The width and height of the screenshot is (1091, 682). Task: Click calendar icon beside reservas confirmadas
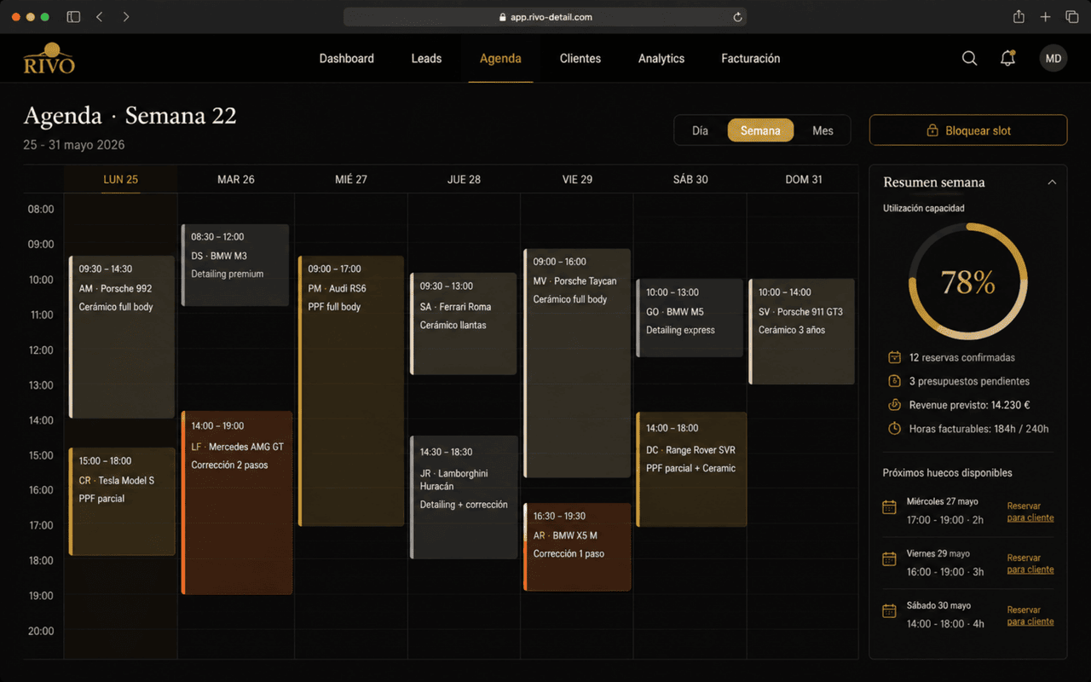pyautogui.click(x=894, y=357)
